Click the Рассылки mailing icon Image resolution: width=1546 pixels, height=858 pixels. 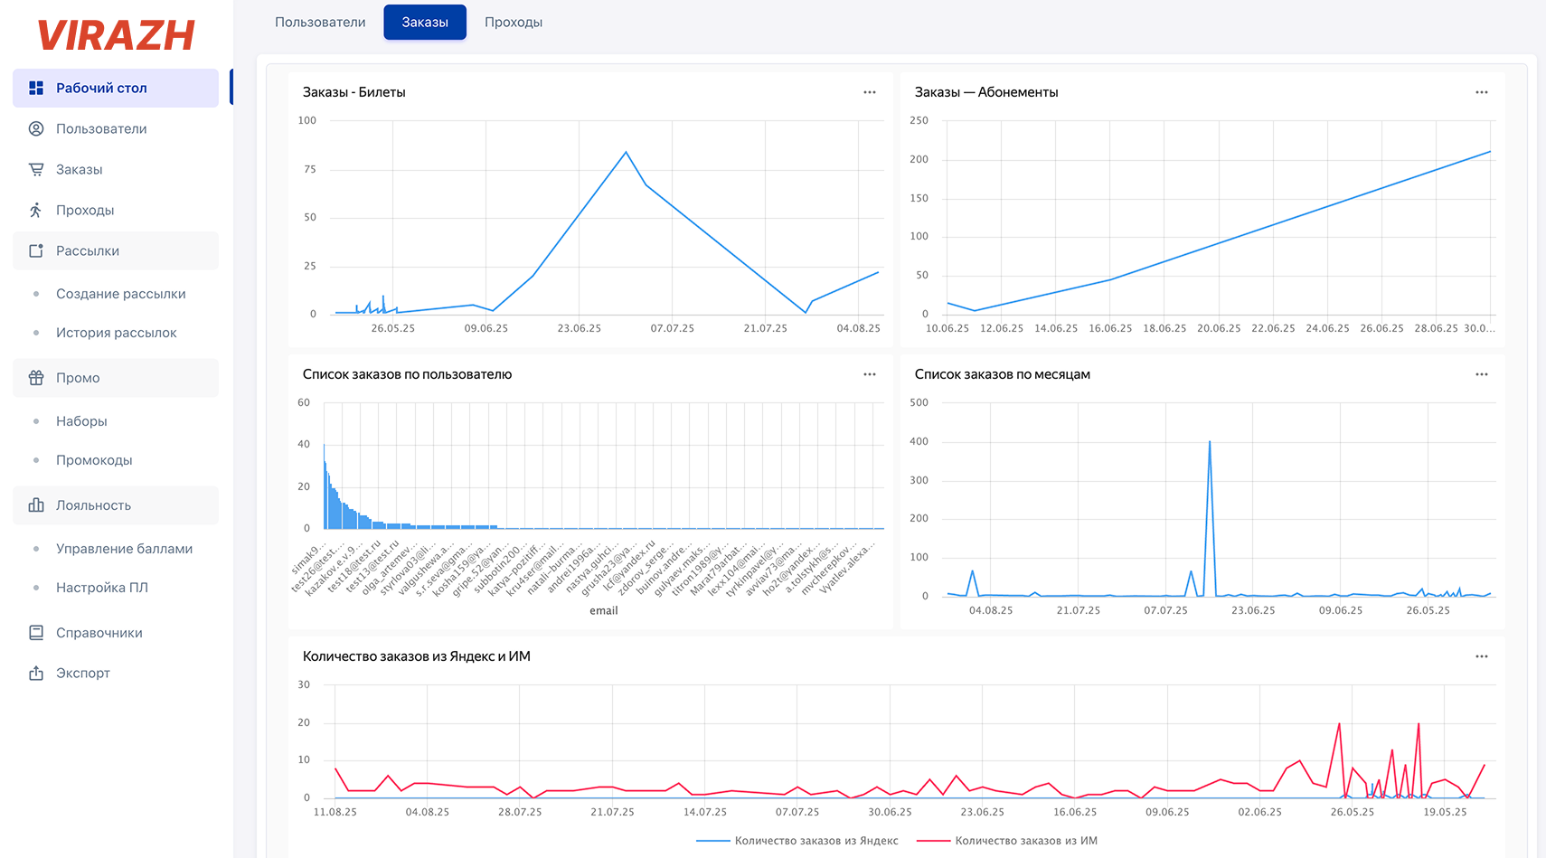[x=36, y=250]
